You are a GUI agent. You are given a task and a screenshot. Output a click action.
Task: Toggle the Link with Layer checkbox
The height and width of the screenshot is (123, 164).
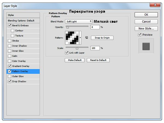point(67,53)
